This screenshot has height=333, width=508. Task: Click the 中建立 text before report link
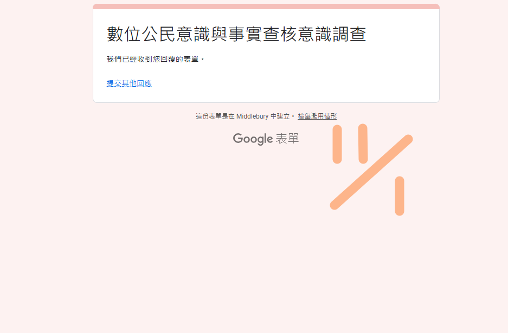[x=280, y=116]
